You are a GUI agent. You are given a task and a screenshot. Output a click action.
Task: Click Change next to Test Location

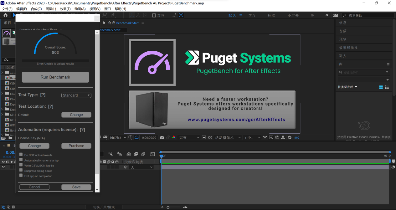click(x=76, y=115)
